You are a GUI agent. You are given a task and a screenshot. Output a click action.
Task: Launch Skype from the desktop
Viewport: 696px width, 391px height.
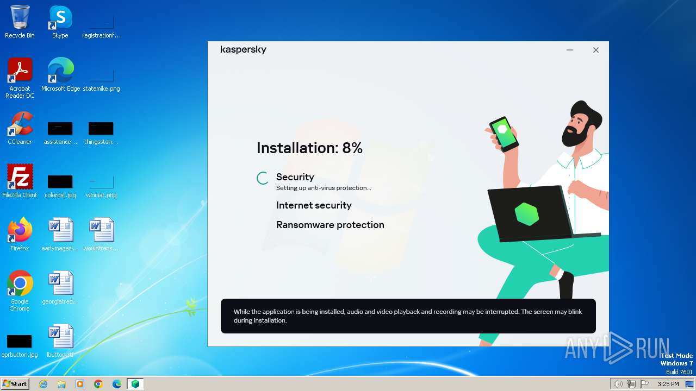(x=60, y=22)
